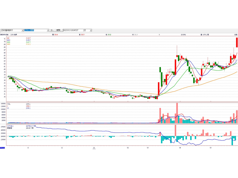Expand the stock symbol combo box arrow
238x178 pixels.
coord(48,30)
